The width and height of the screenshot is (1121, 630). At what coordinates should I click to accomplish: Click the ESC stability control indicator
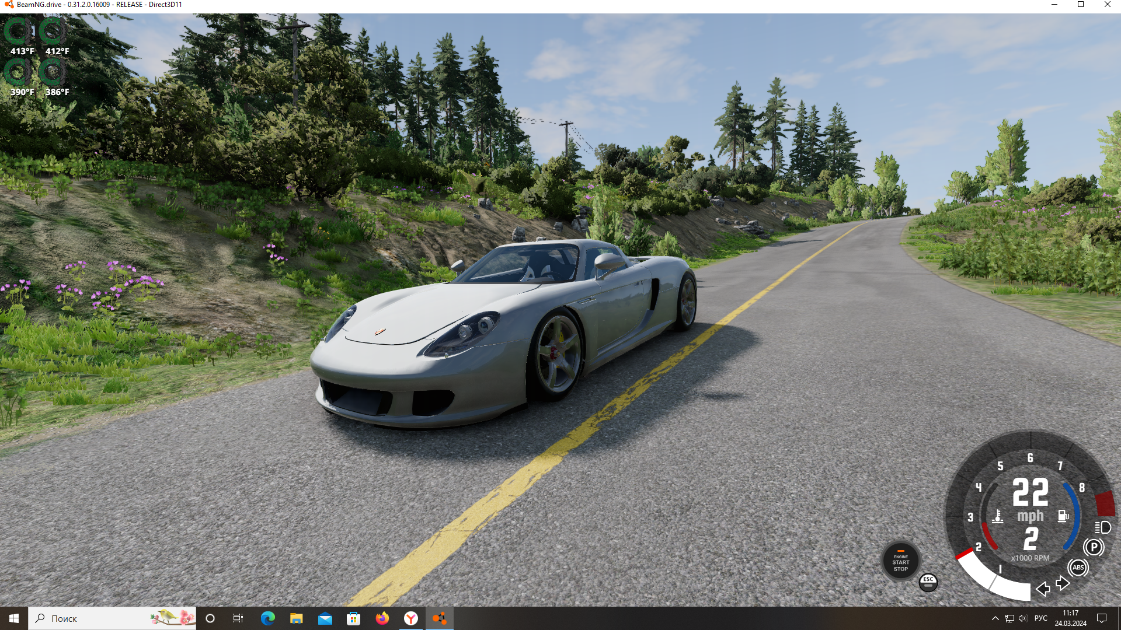[x=928, y=582]
